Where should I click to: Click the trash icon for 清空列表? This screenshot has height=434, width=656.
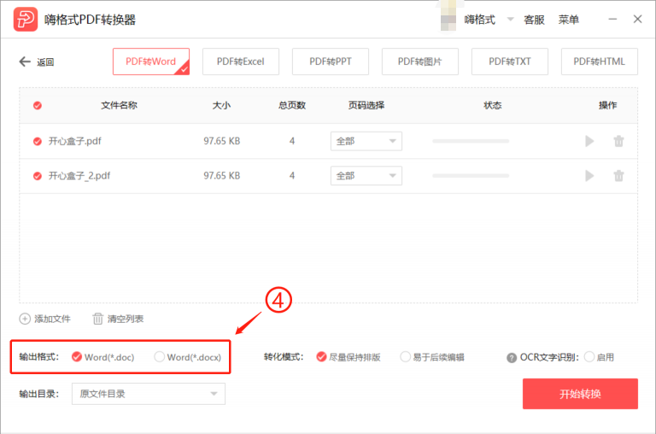click(97, 319)
